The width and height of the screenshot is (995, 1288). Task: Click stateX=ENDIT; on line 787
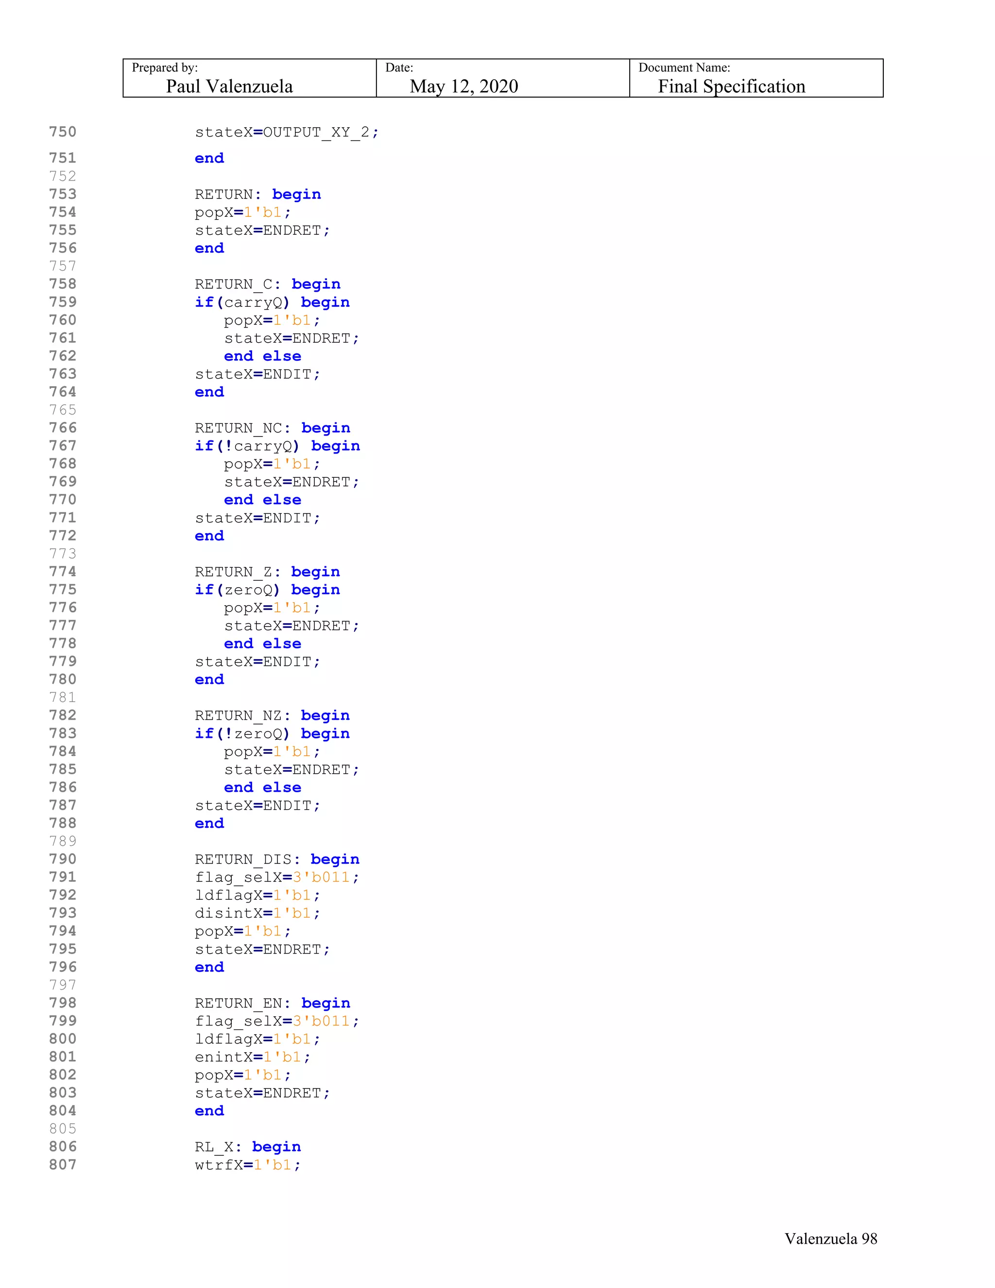tap(257, 805)
